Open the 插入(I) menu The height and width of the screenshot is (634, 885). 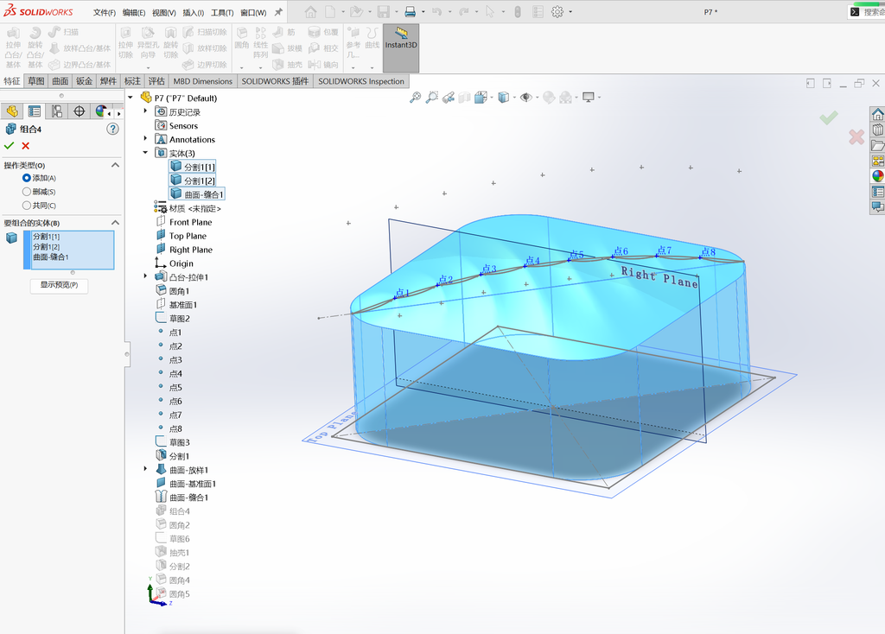(193, 12)
